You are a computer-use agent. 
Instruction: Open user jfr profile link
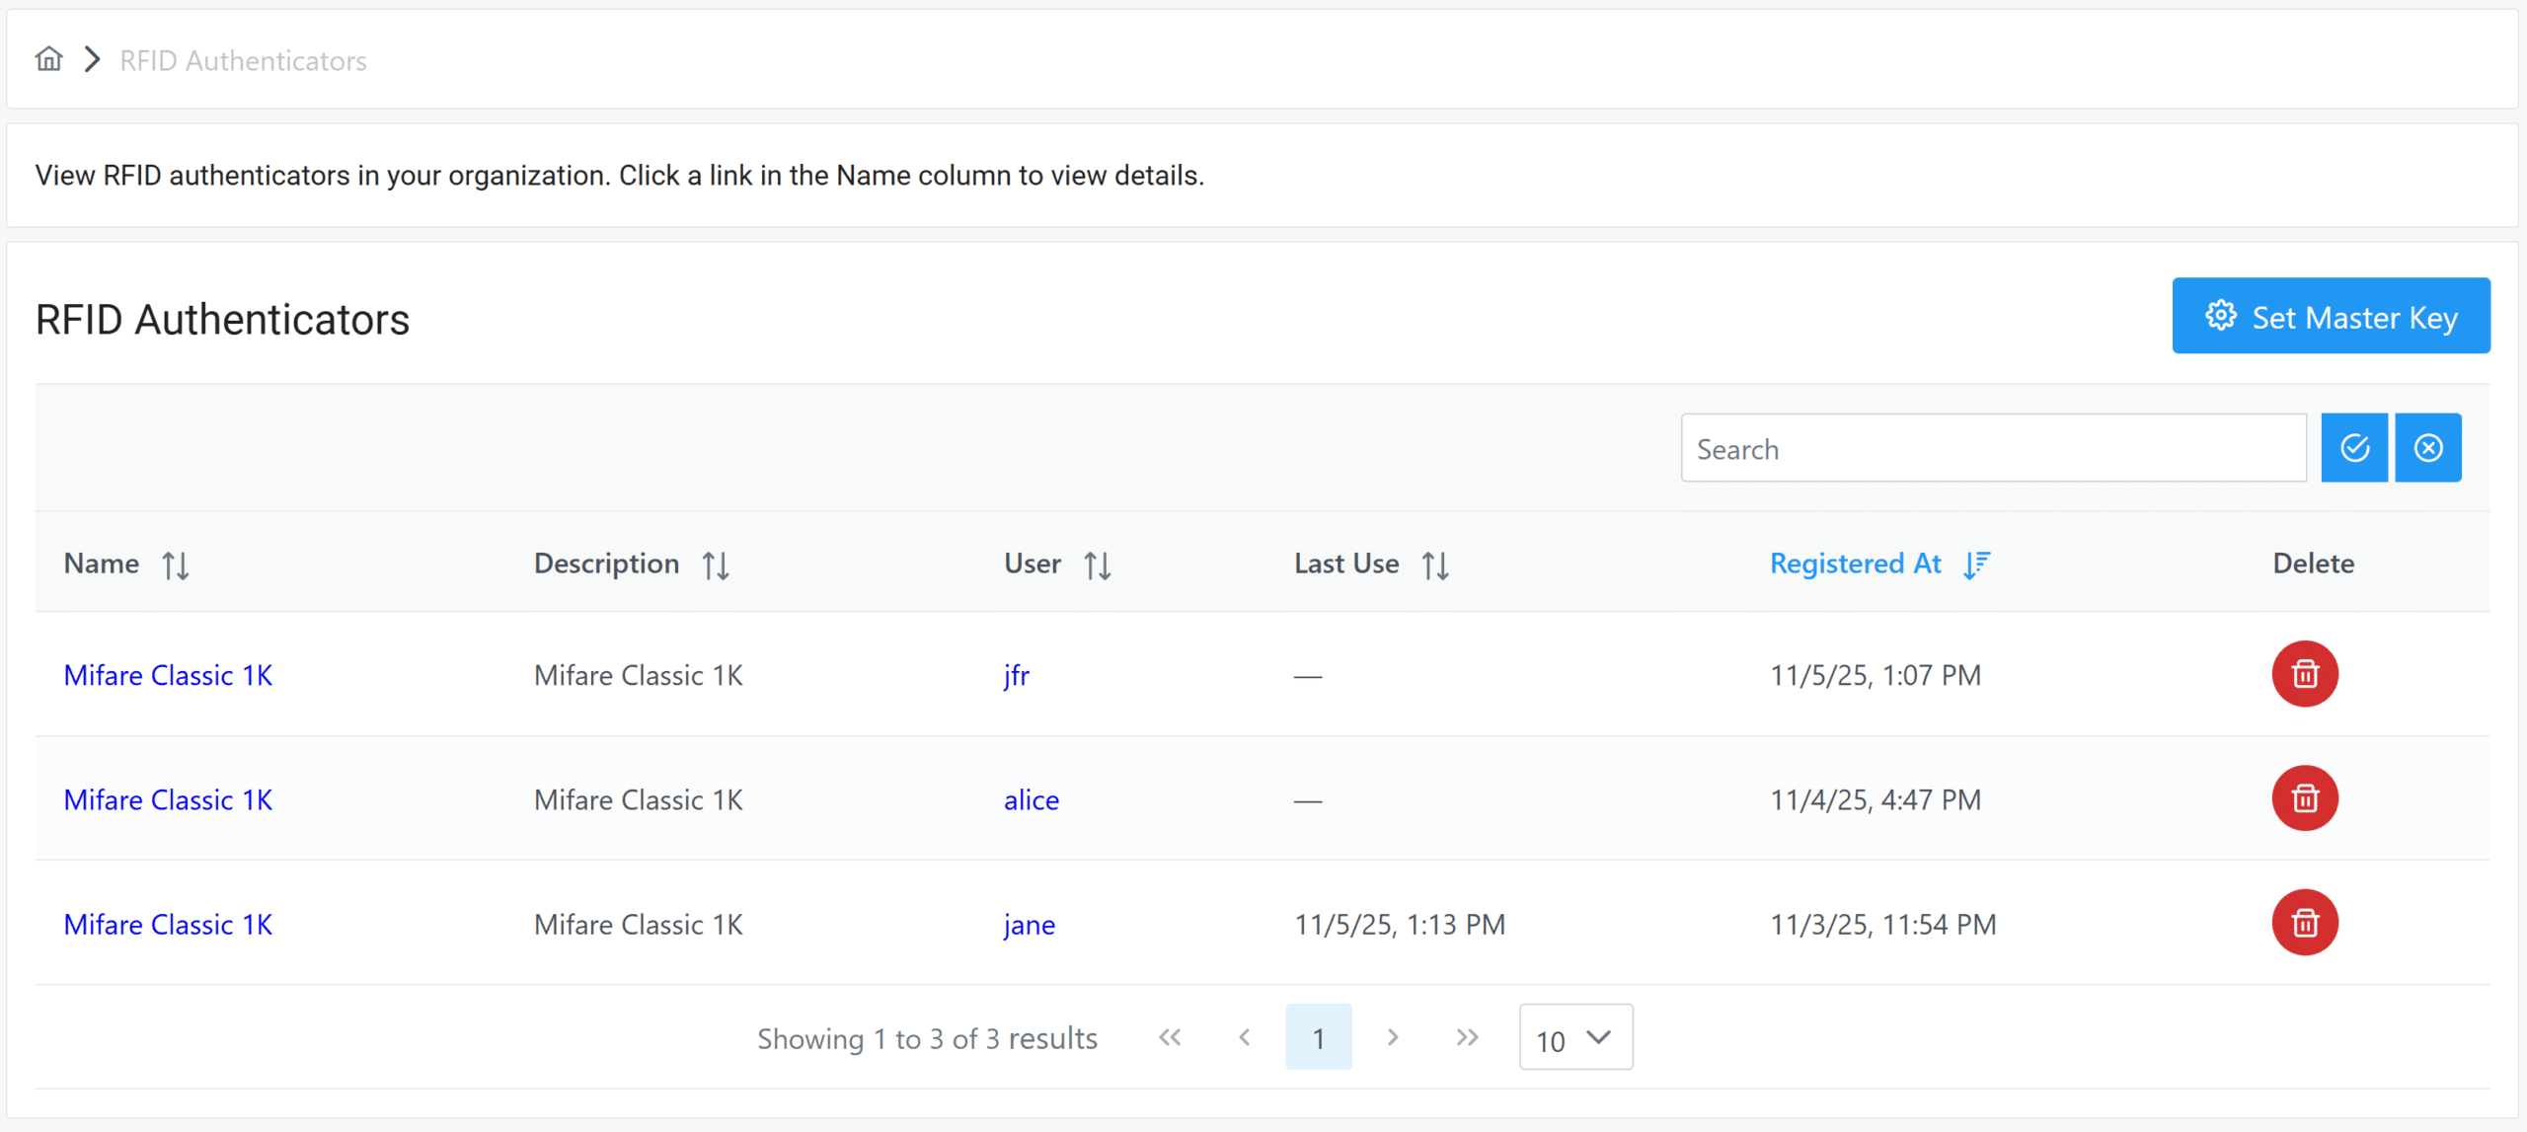pyautogui.click(x=1016, y=675)
